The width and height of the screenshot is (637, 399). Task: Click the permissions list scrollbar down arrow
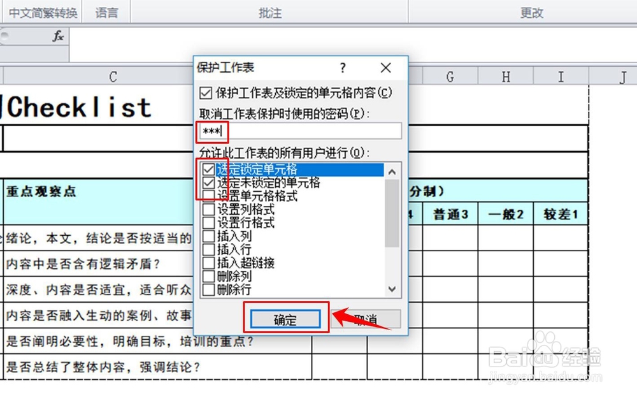point(392,287)
